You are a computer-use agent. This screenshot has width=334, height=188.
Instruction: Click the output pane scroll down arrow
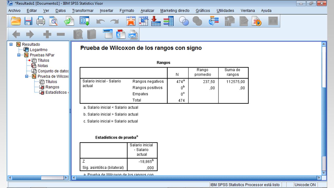pyautogui.click(x=324, y=173)
